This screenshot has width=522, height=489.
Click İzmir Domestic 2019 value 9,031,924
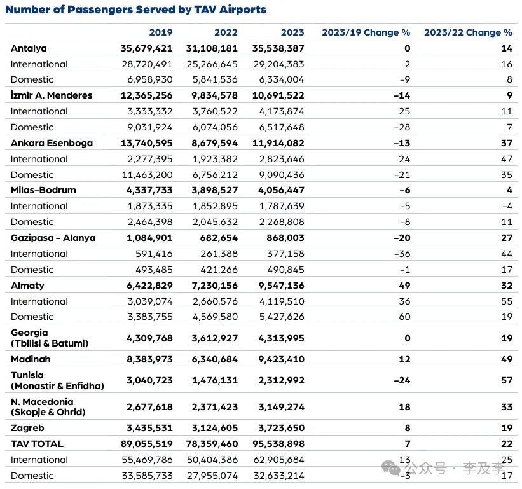(150, 127)
